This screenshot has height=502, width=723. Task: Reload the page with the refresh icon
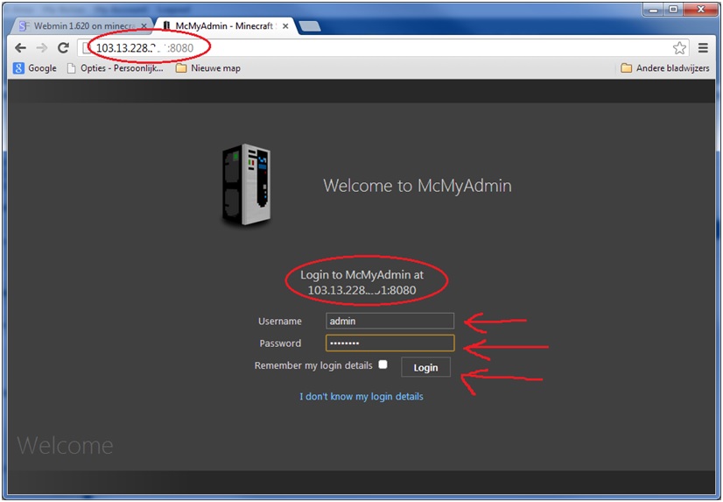coord(63,47)
